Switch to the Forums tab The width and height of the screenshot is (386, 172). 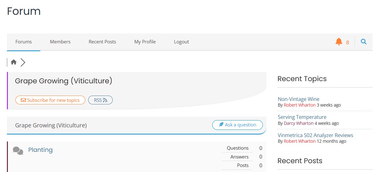click(24, 42)
